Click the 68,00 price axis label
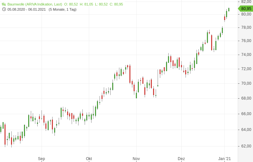Image resolution: width=253 pixels, height=162 pixels. coord(246,98)
